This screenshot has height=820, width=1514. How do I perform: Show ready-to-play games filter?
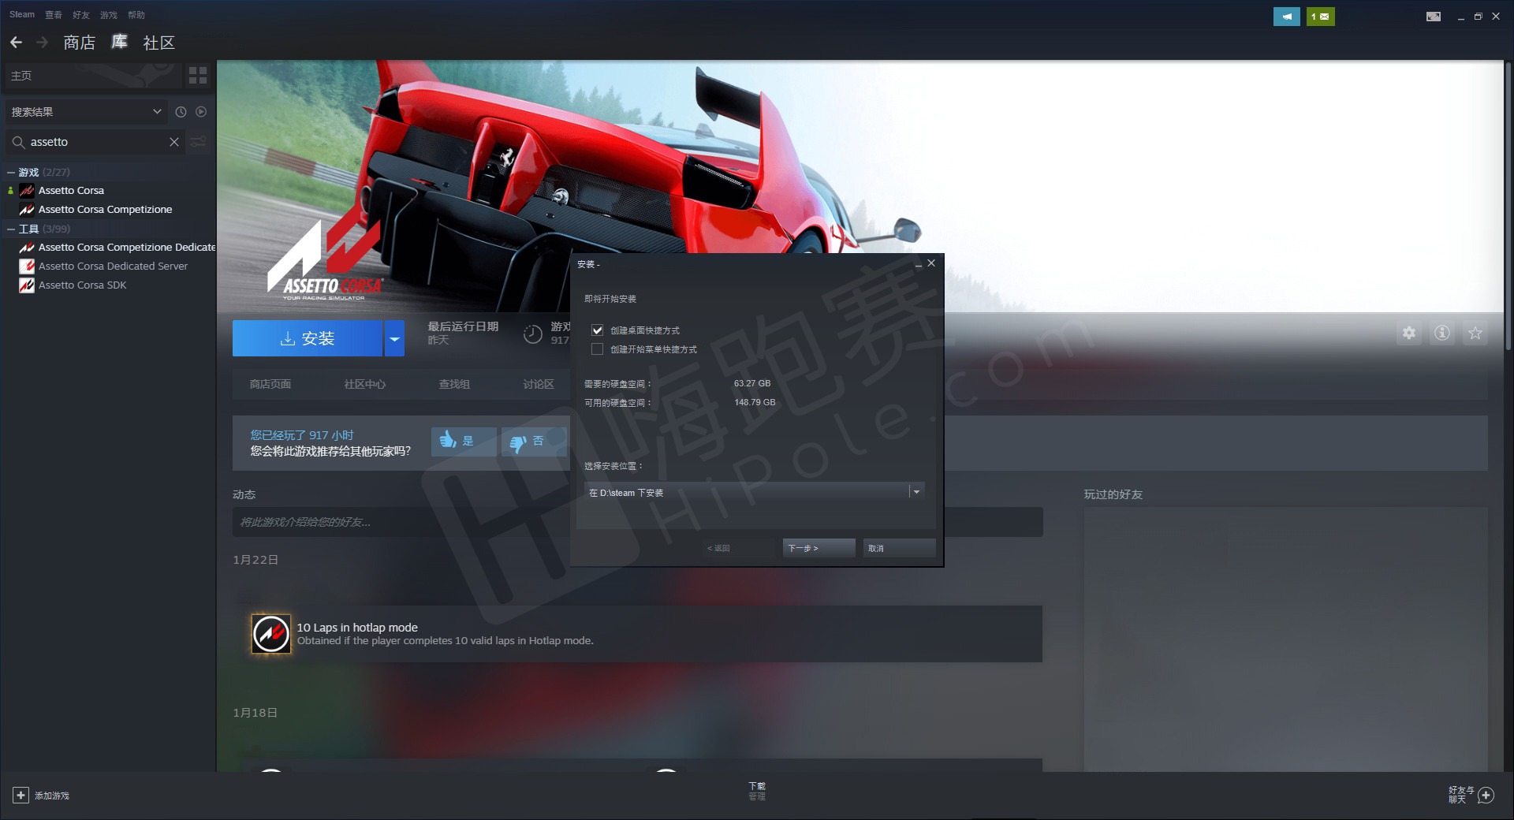tap(201, 112)
